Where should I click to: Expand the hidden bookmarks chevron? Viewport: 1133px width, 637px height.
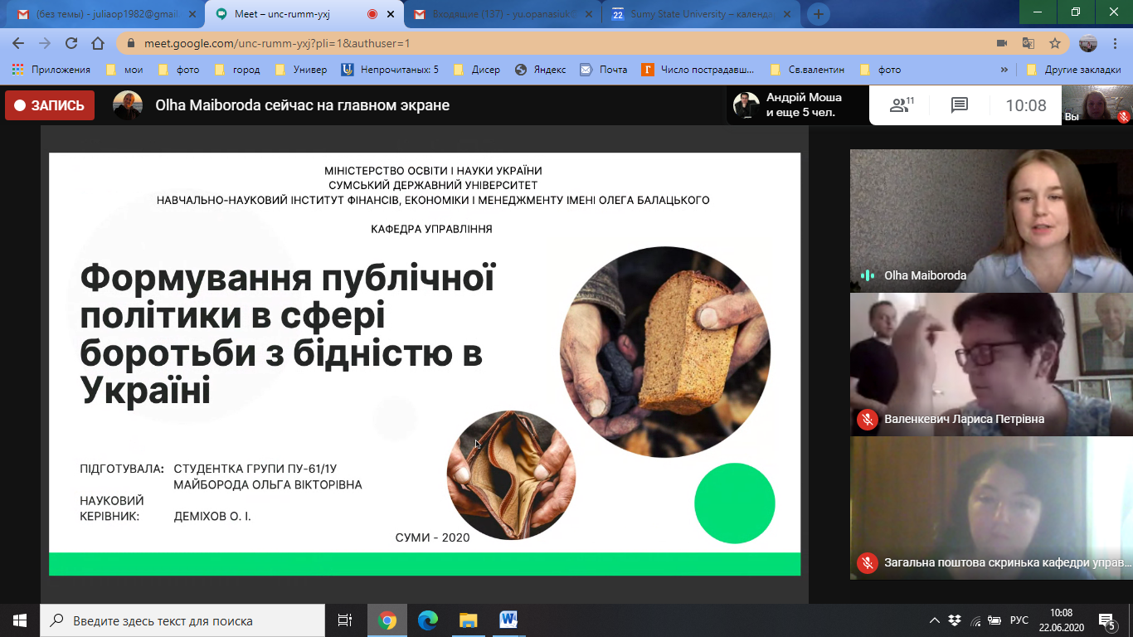point(1004,70)
